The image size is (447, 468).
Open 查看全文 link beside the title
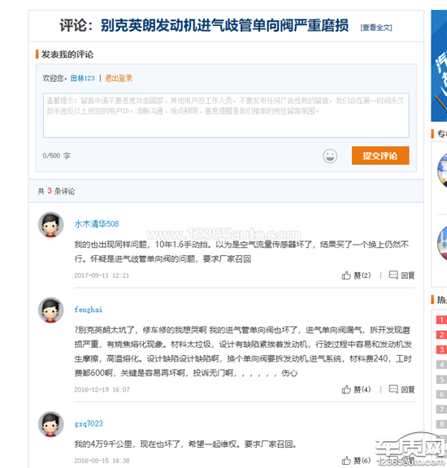click(376, 28)
